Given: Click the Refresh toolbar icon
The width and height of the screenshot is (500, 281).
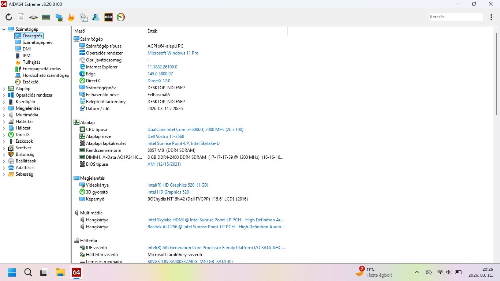Looking at the screenshot, I should [x=9, y=17].
